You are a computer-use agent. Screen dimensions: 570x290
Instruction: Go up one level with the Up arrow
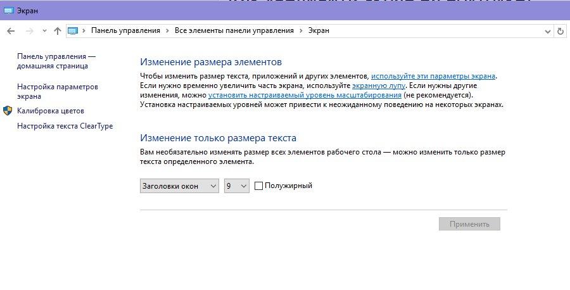pos(58,30)
